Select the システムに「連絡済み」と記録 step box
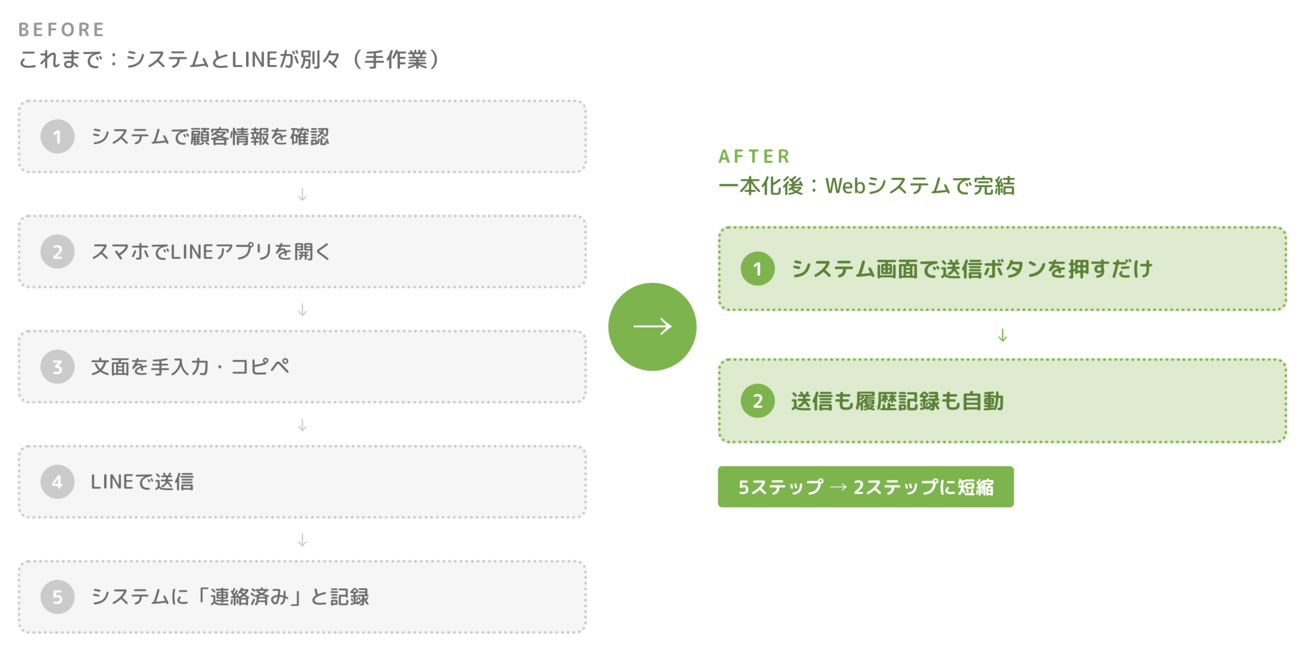1304x659 pixels. (x=302, y=597)
